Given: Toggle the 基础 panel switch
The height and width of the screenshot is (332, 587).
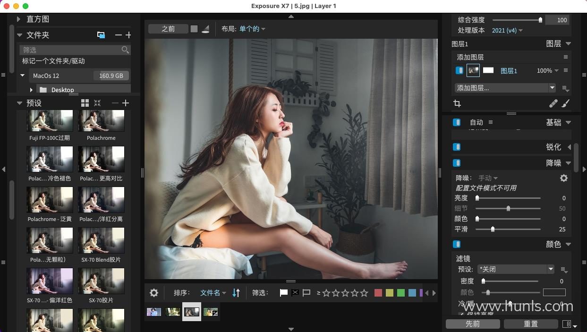Looking at the screenshot, I should click(x=457, y=122).
